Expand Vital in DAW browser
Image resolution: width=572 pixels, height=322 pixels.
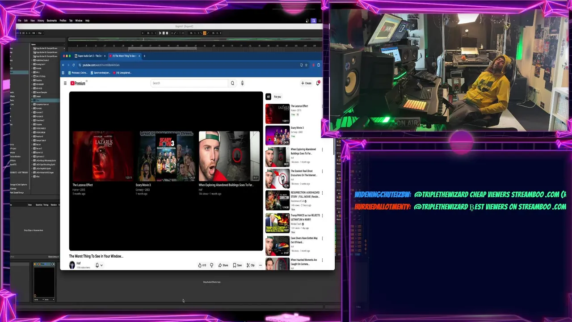pos(32,177)
